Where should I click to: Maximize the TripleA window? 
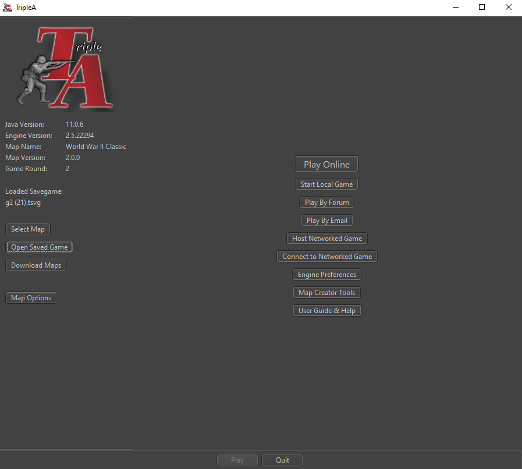click(x=482, y=8)
